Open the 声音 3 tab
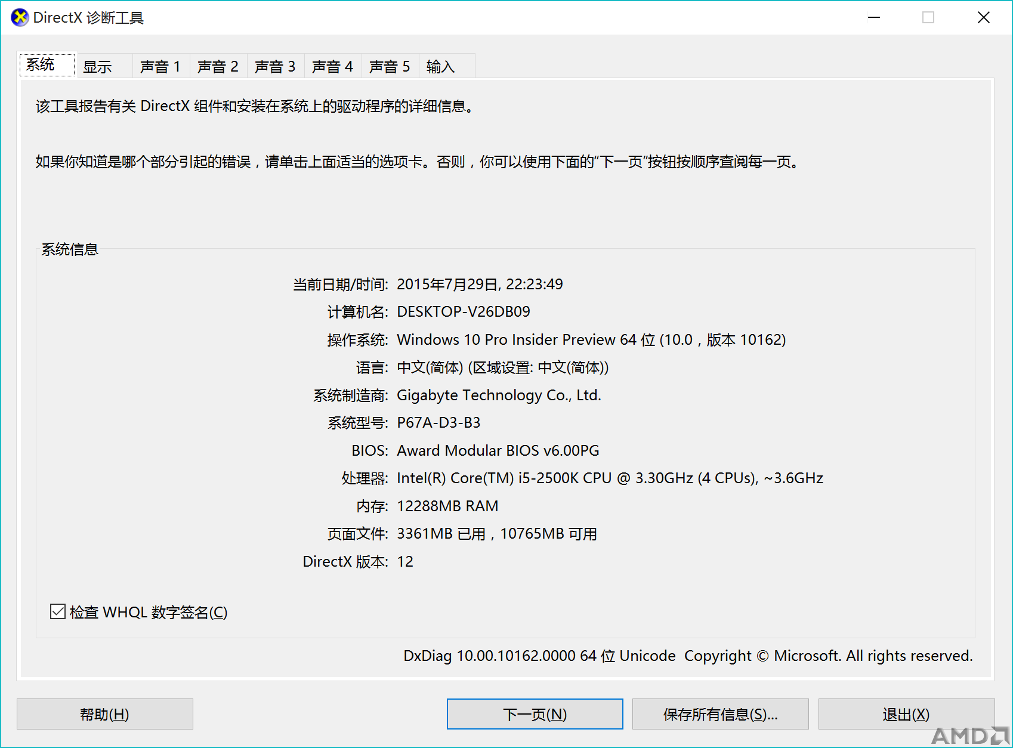 (275, 66)
